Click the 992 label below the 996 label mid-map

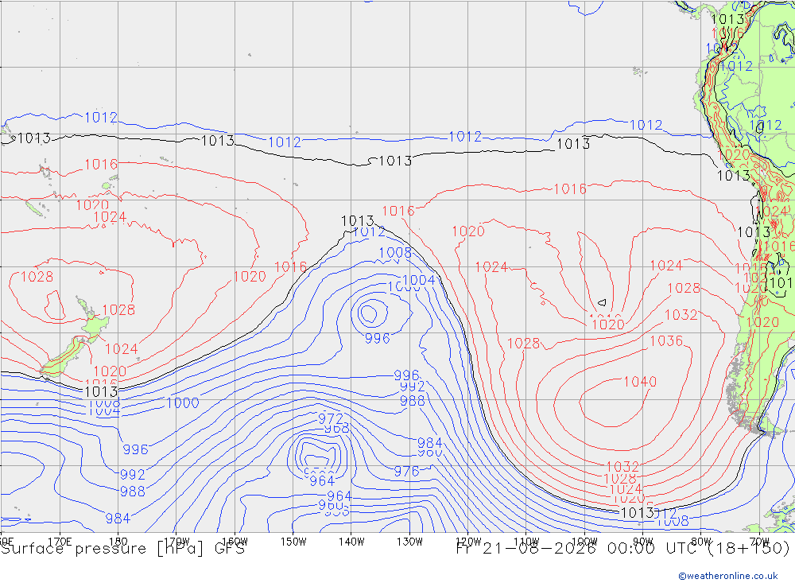412,387
